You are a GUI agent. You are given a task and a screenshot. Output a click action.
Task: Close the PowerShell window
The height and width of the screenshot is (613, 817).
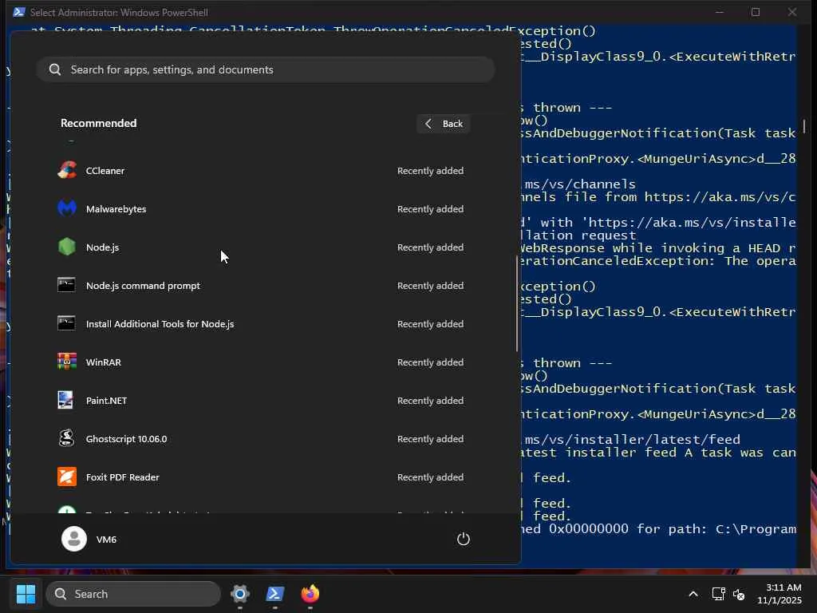(792, 12)
